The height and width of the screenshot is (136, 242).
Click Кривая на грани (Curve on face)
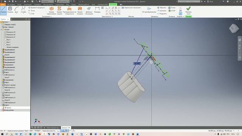pyautogui.click(x=80, y=11)
